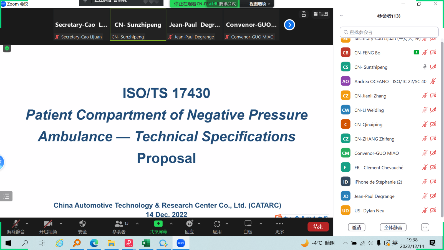Open the View Options dropdown
This screenshot has width=444, height=250.
259,4
